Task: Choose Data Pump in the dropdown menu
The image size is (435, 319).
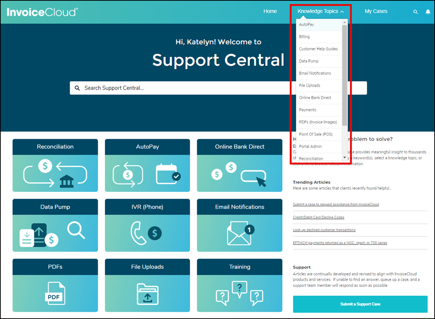Action: pyautogui.click(x=319, y=61)
